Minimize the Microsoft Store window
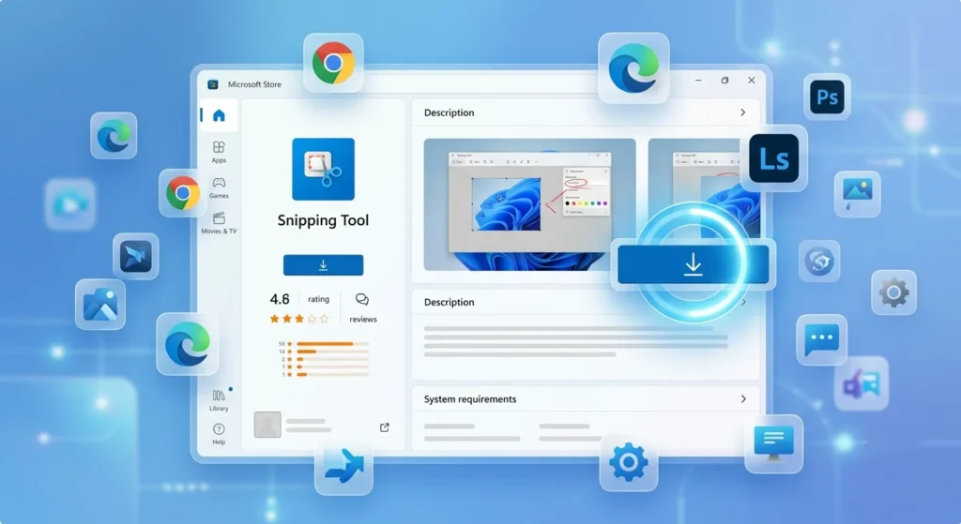The image size is (961, 524). 698,81
